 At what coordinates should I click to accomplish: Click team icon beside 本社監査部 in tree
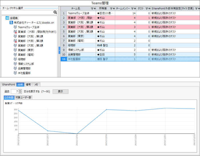(x=15, y=73)
